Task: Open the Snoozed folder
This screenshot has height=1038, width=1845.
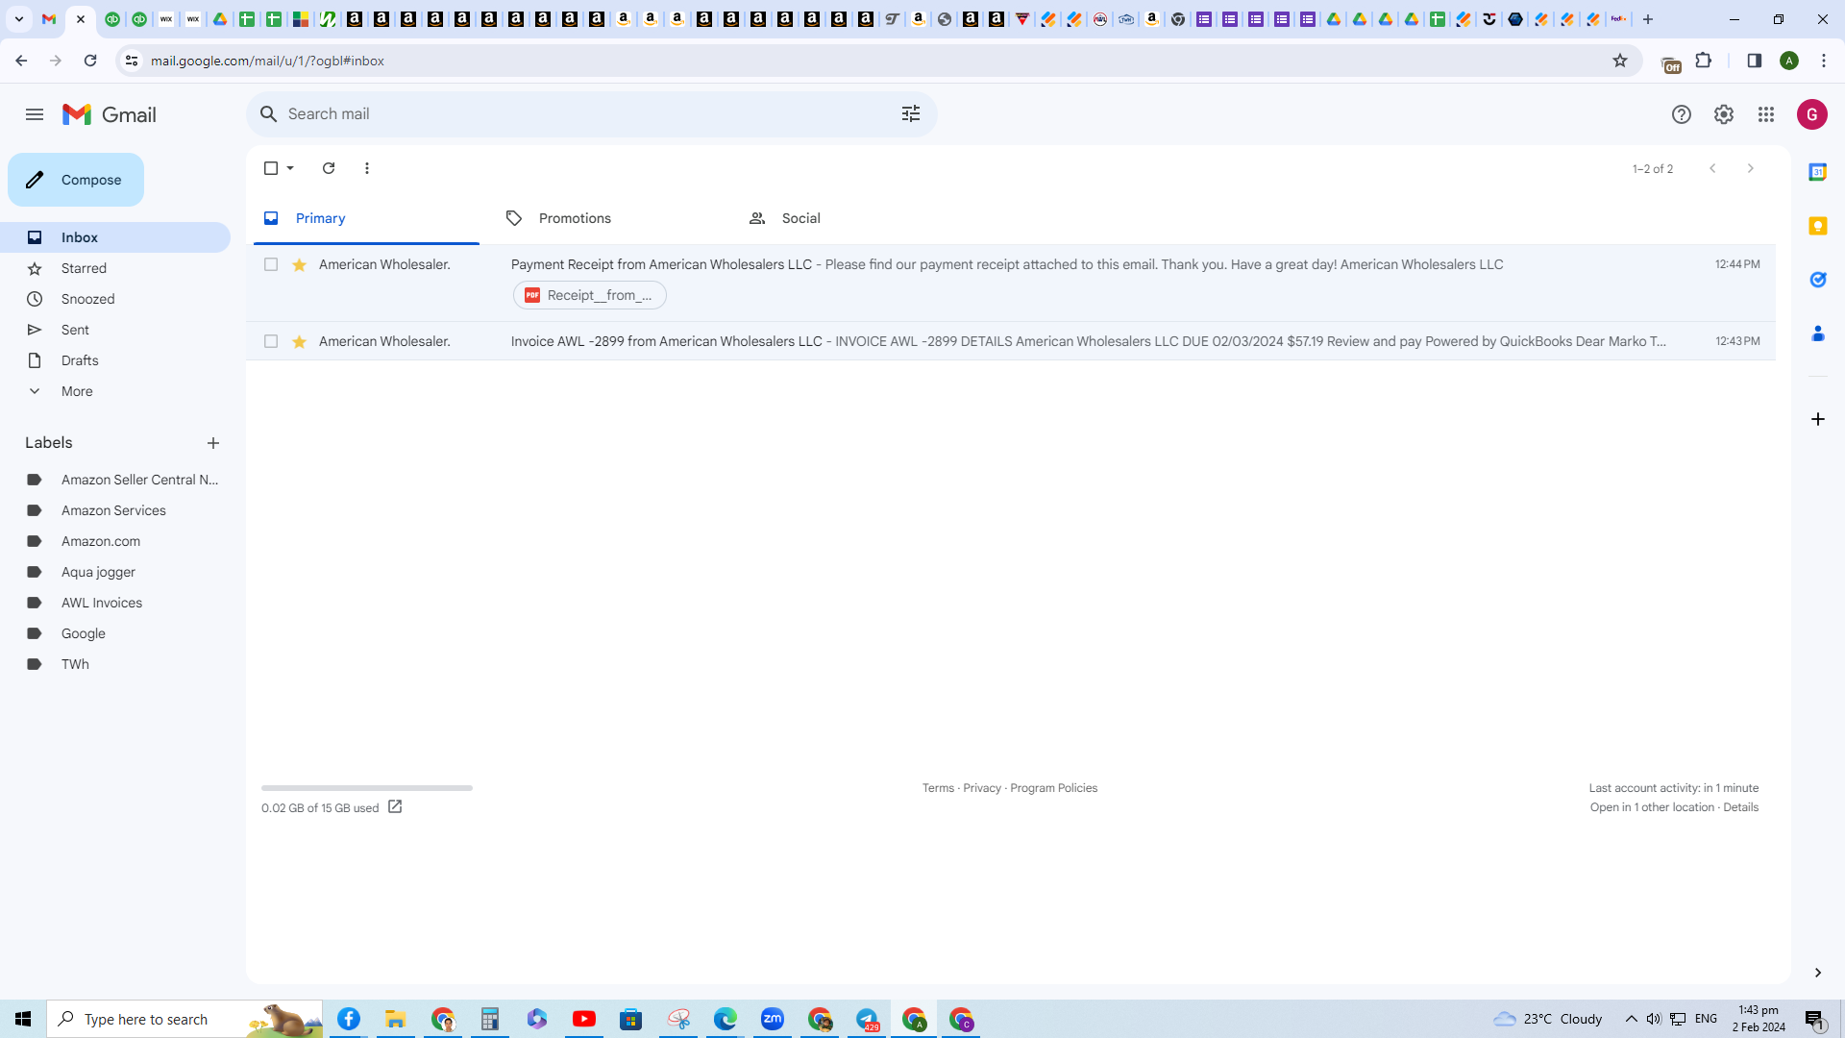Action: (x=115, y=299)
